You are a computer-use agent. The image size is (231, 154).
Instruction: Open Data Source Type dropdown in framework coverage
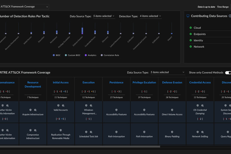[x=168, y=73]
